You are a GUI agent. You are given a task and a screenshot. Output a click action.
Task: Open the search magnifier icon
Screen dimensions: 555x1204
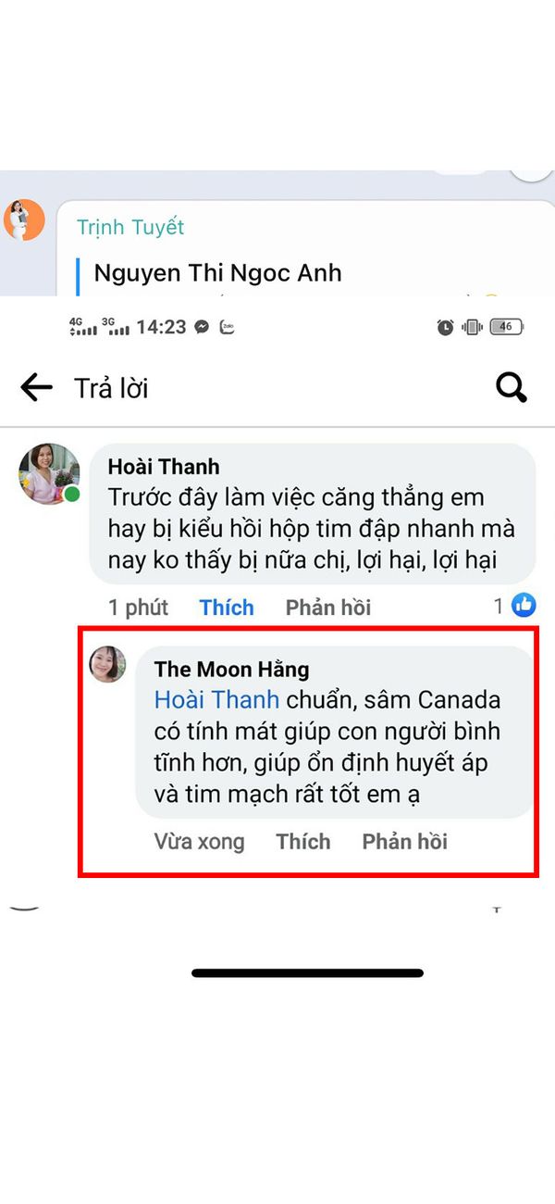coord(512,388)
